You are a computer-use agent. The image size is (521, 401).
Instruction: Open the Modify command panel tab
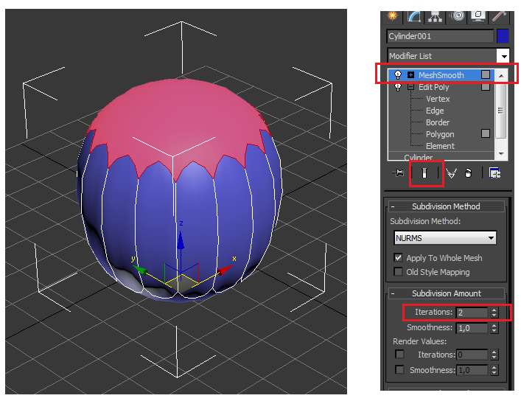click(413, 16)
